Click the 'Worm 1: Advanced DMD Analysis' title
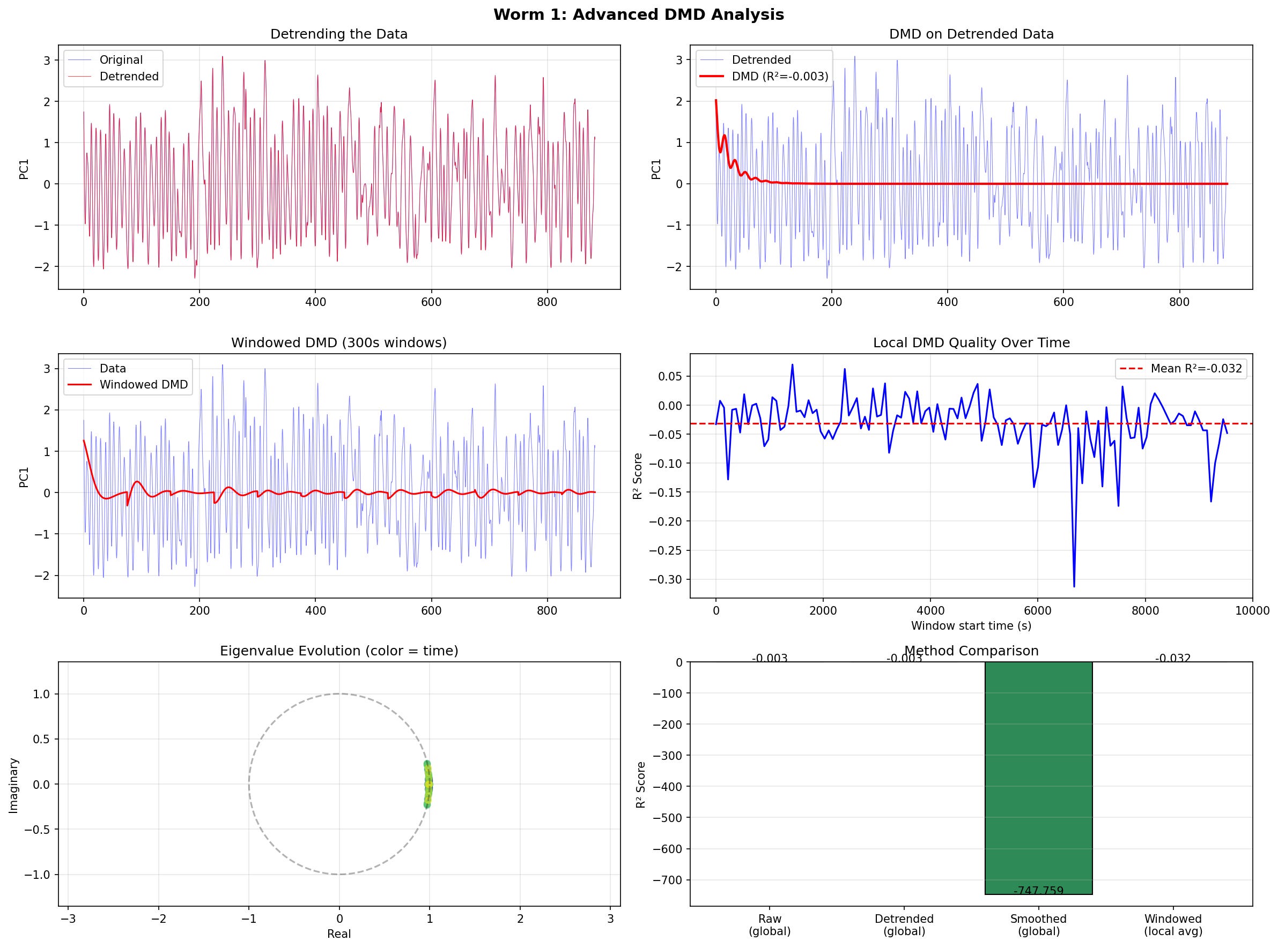 click(x=638, y=15)
